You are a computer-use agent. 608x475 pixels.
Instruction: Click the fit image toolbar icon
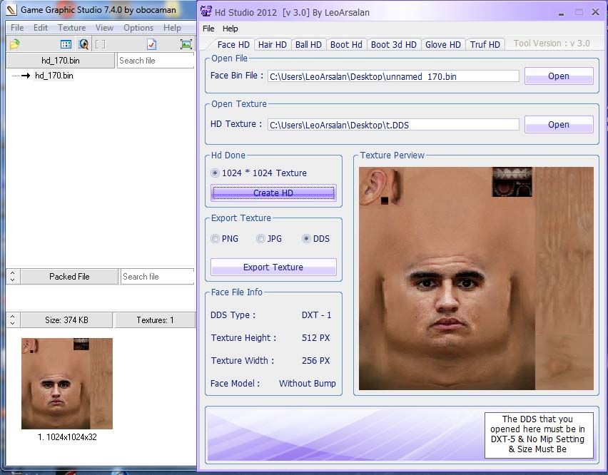click(186, 44)
